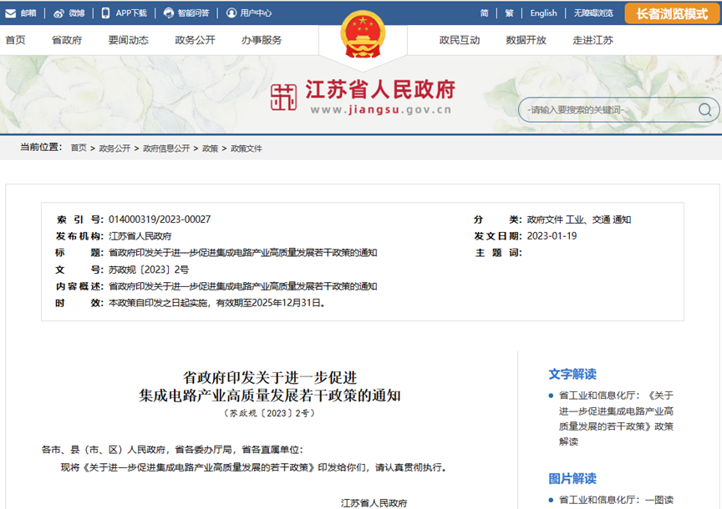Enable 长者浏览模式 button

(x=672, y=14)
